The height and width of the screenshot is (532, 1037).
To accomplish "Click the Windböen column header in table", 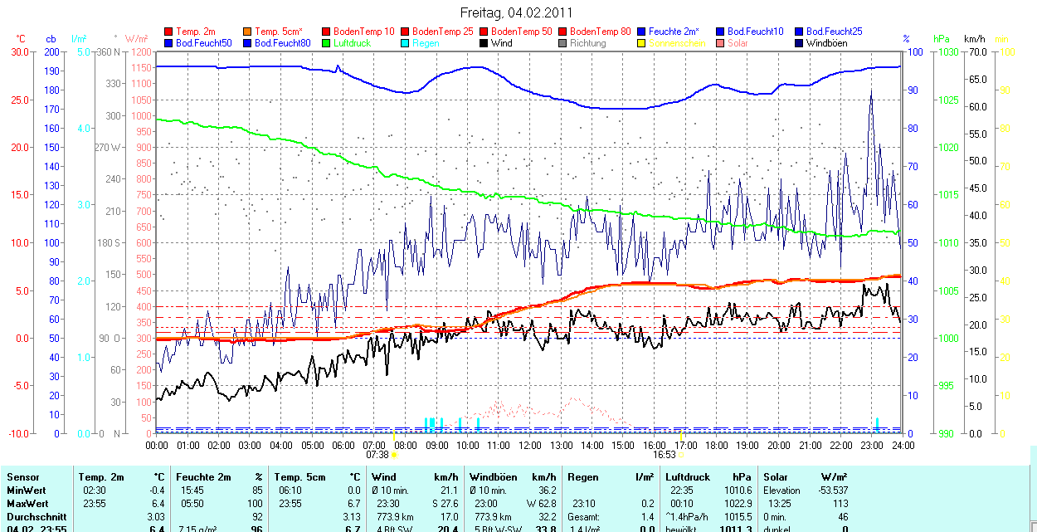I will pyautogui.click(x=494, y=477).
